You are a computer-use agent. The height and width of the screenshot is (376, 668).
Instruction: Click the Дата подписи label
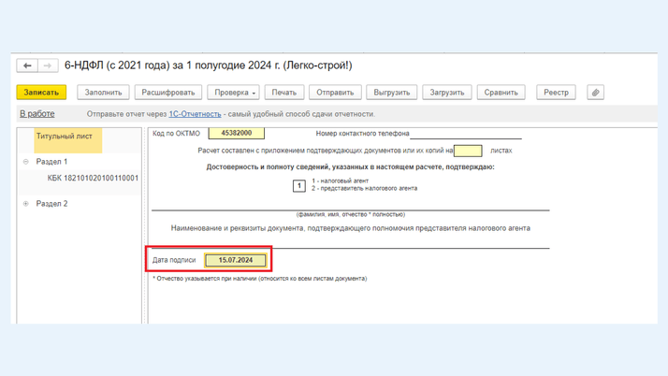coord(174,260)
